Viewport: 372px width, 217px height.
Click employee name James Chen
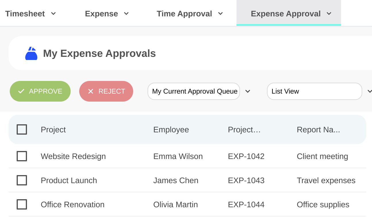[176, 180]
